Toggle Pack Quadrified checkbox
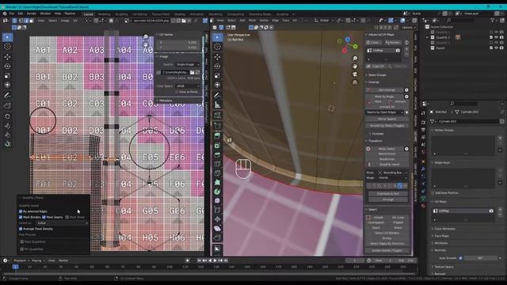This screenshot has width=507, height=285. [x=22, y=241]
